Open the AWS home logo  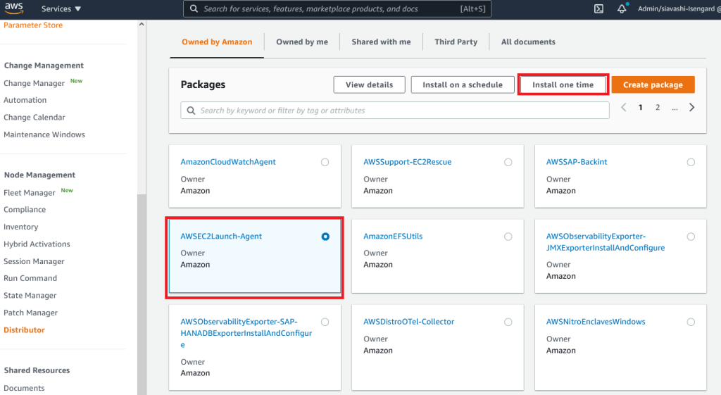point(14,8)
